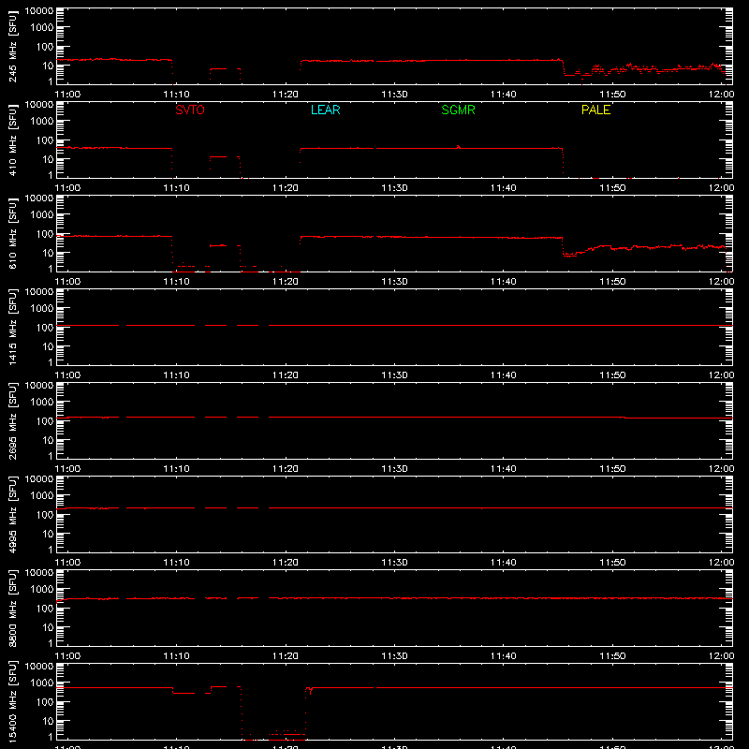Click 11:50 time label under 245 MHz plot
The width and height of the screenshot is (749, 749).
(x=612, y=95)
